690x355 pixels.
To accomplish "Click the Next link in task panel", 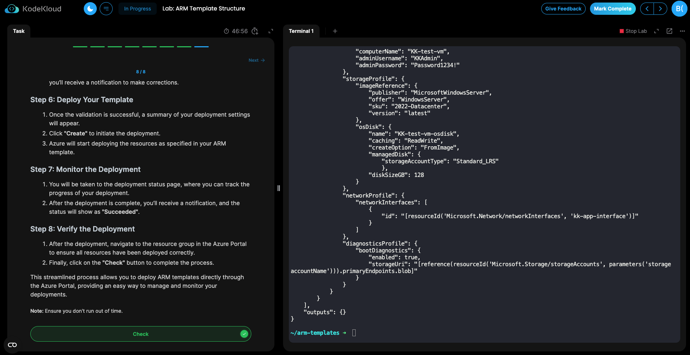I will [256, 60].
